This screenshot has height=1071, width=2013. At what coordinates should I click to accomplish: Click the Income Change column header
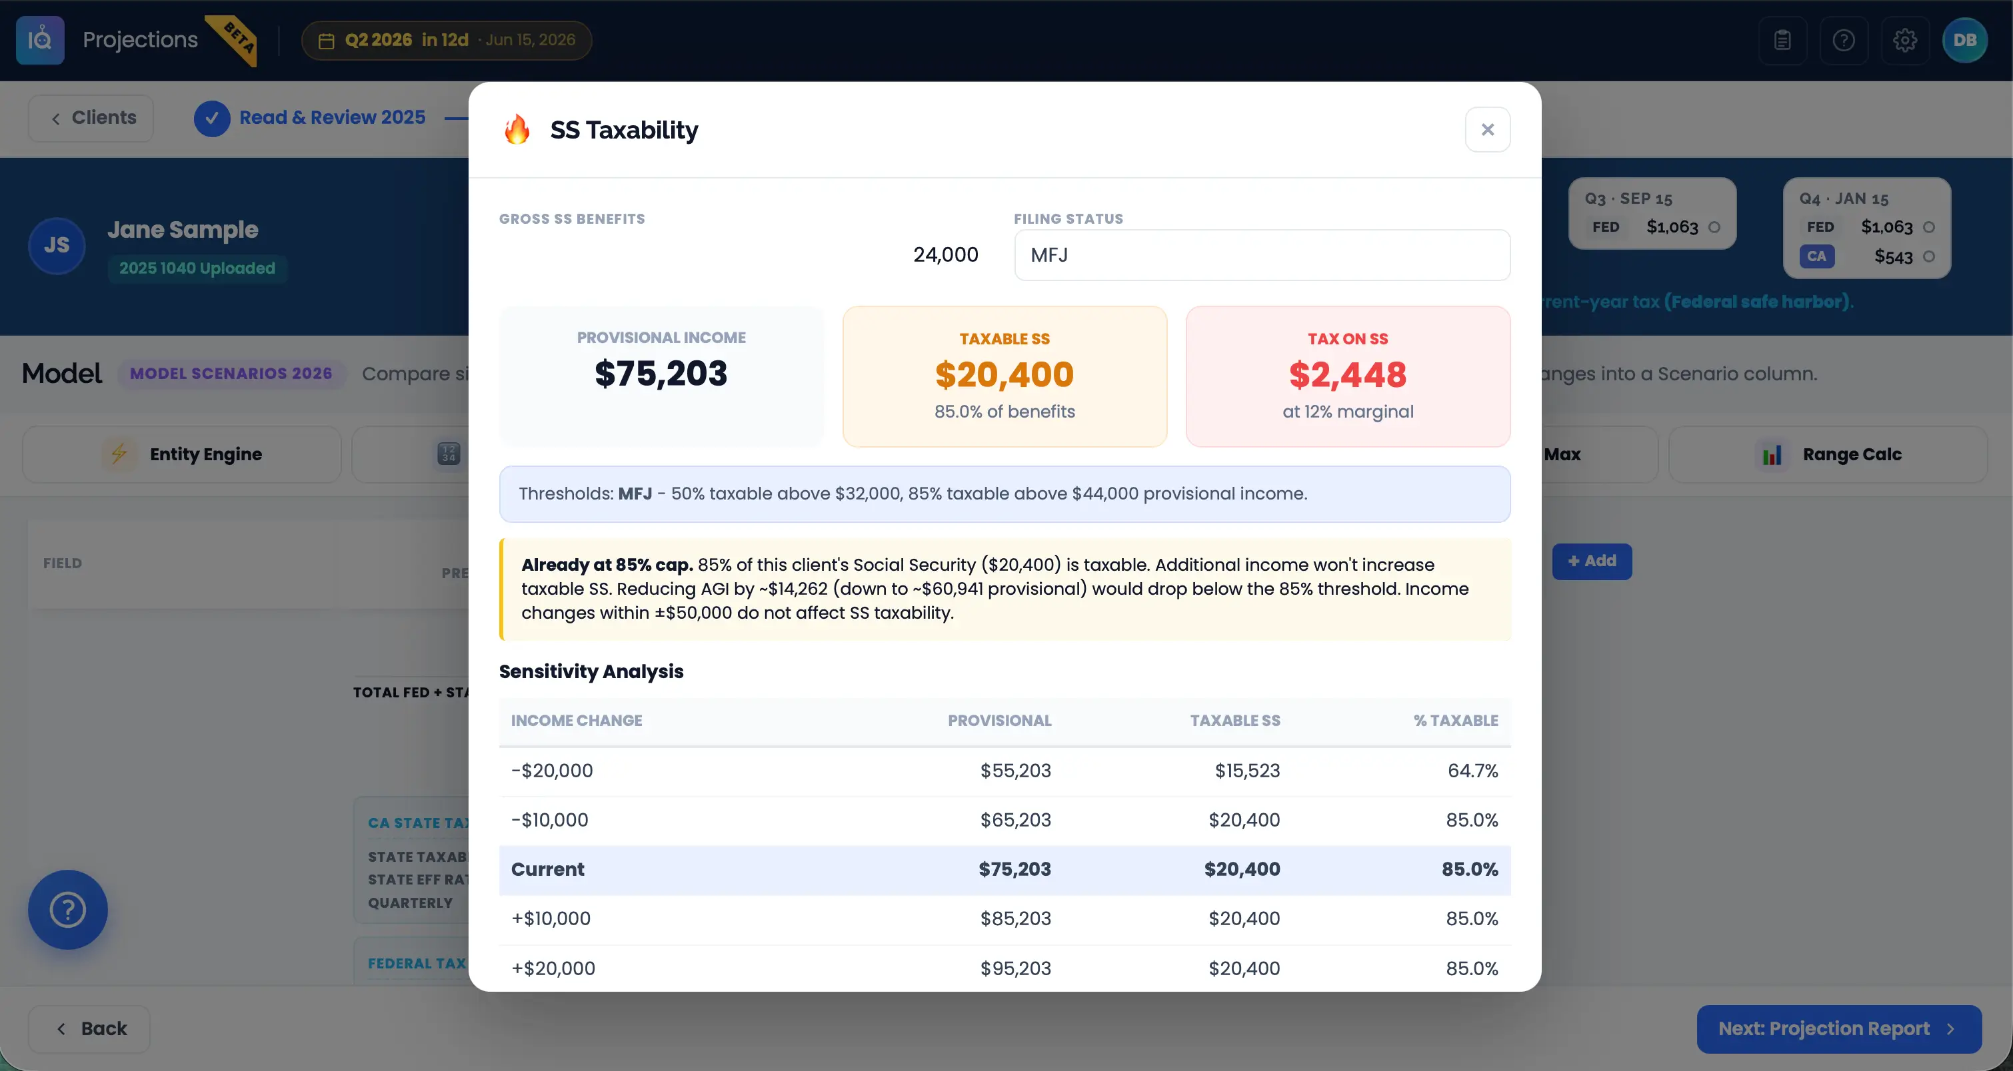click(577, 721)
